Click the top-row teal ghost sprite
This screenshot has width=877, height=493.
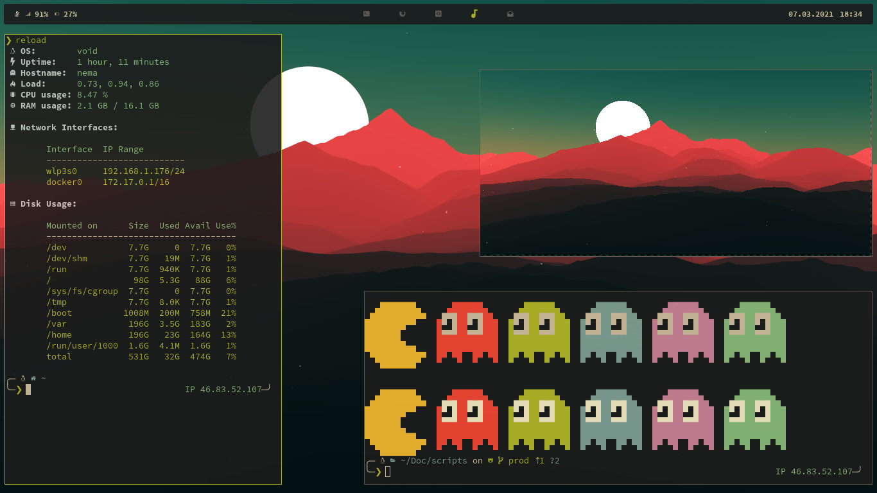coord(611,332)
